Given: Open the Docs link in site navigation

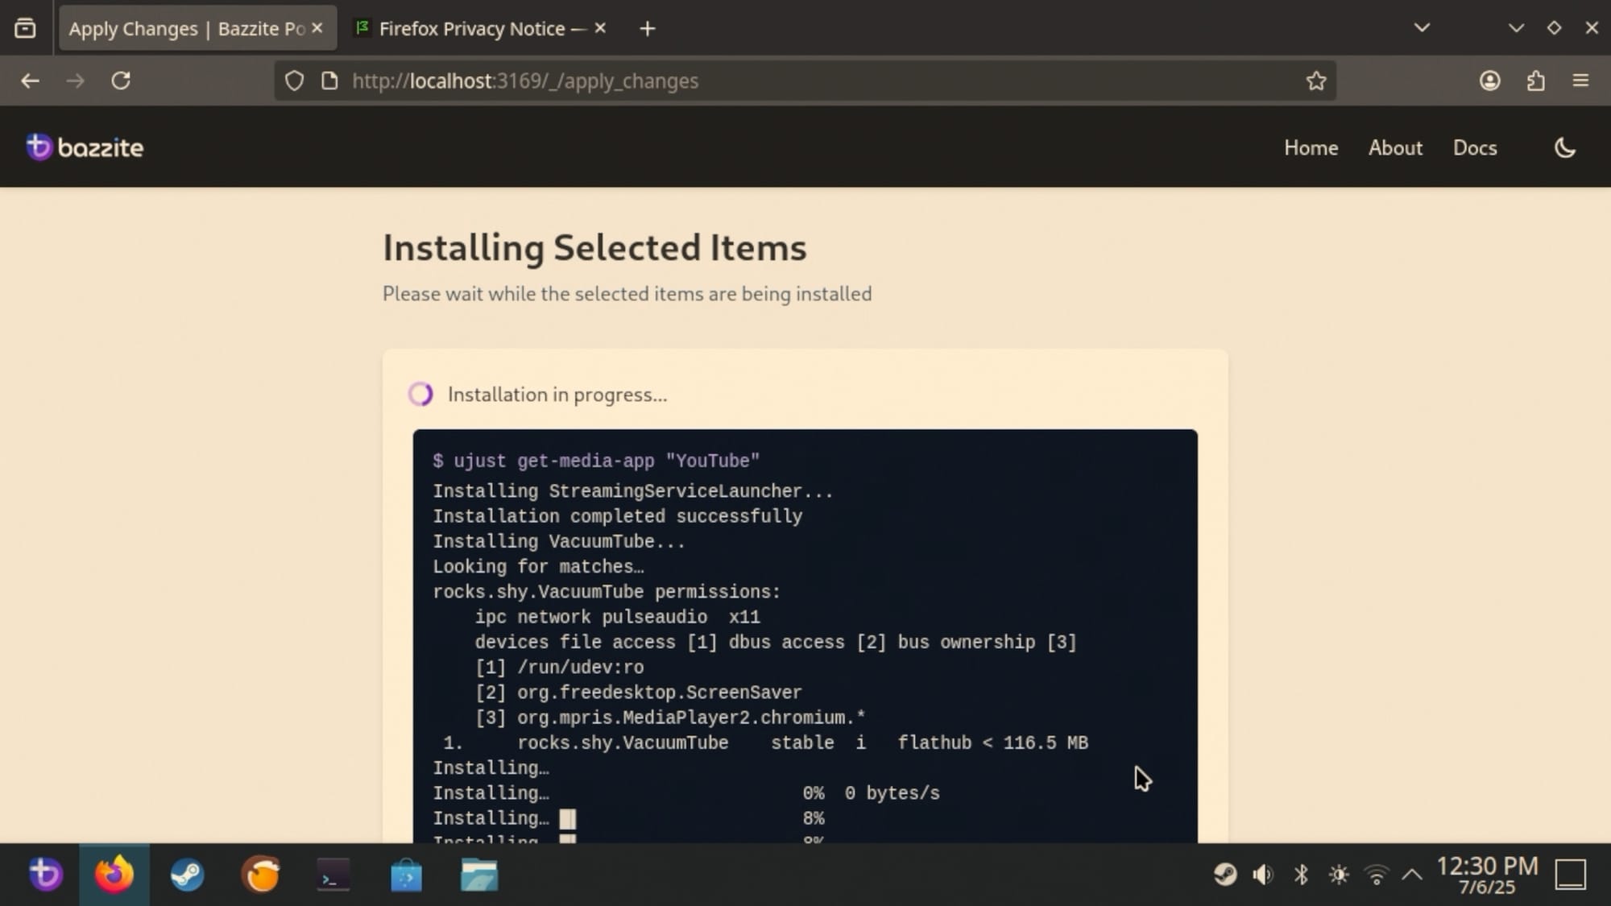Looking at the screenshot, I should [x=1475, y=147].
